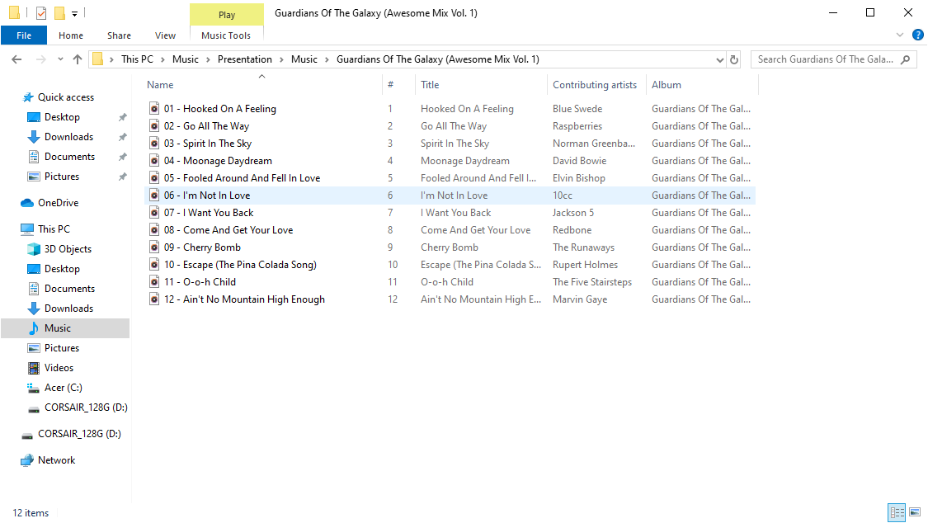Open Downloads under This PC
Screen dimensions: 928x523
pos(68,309)
